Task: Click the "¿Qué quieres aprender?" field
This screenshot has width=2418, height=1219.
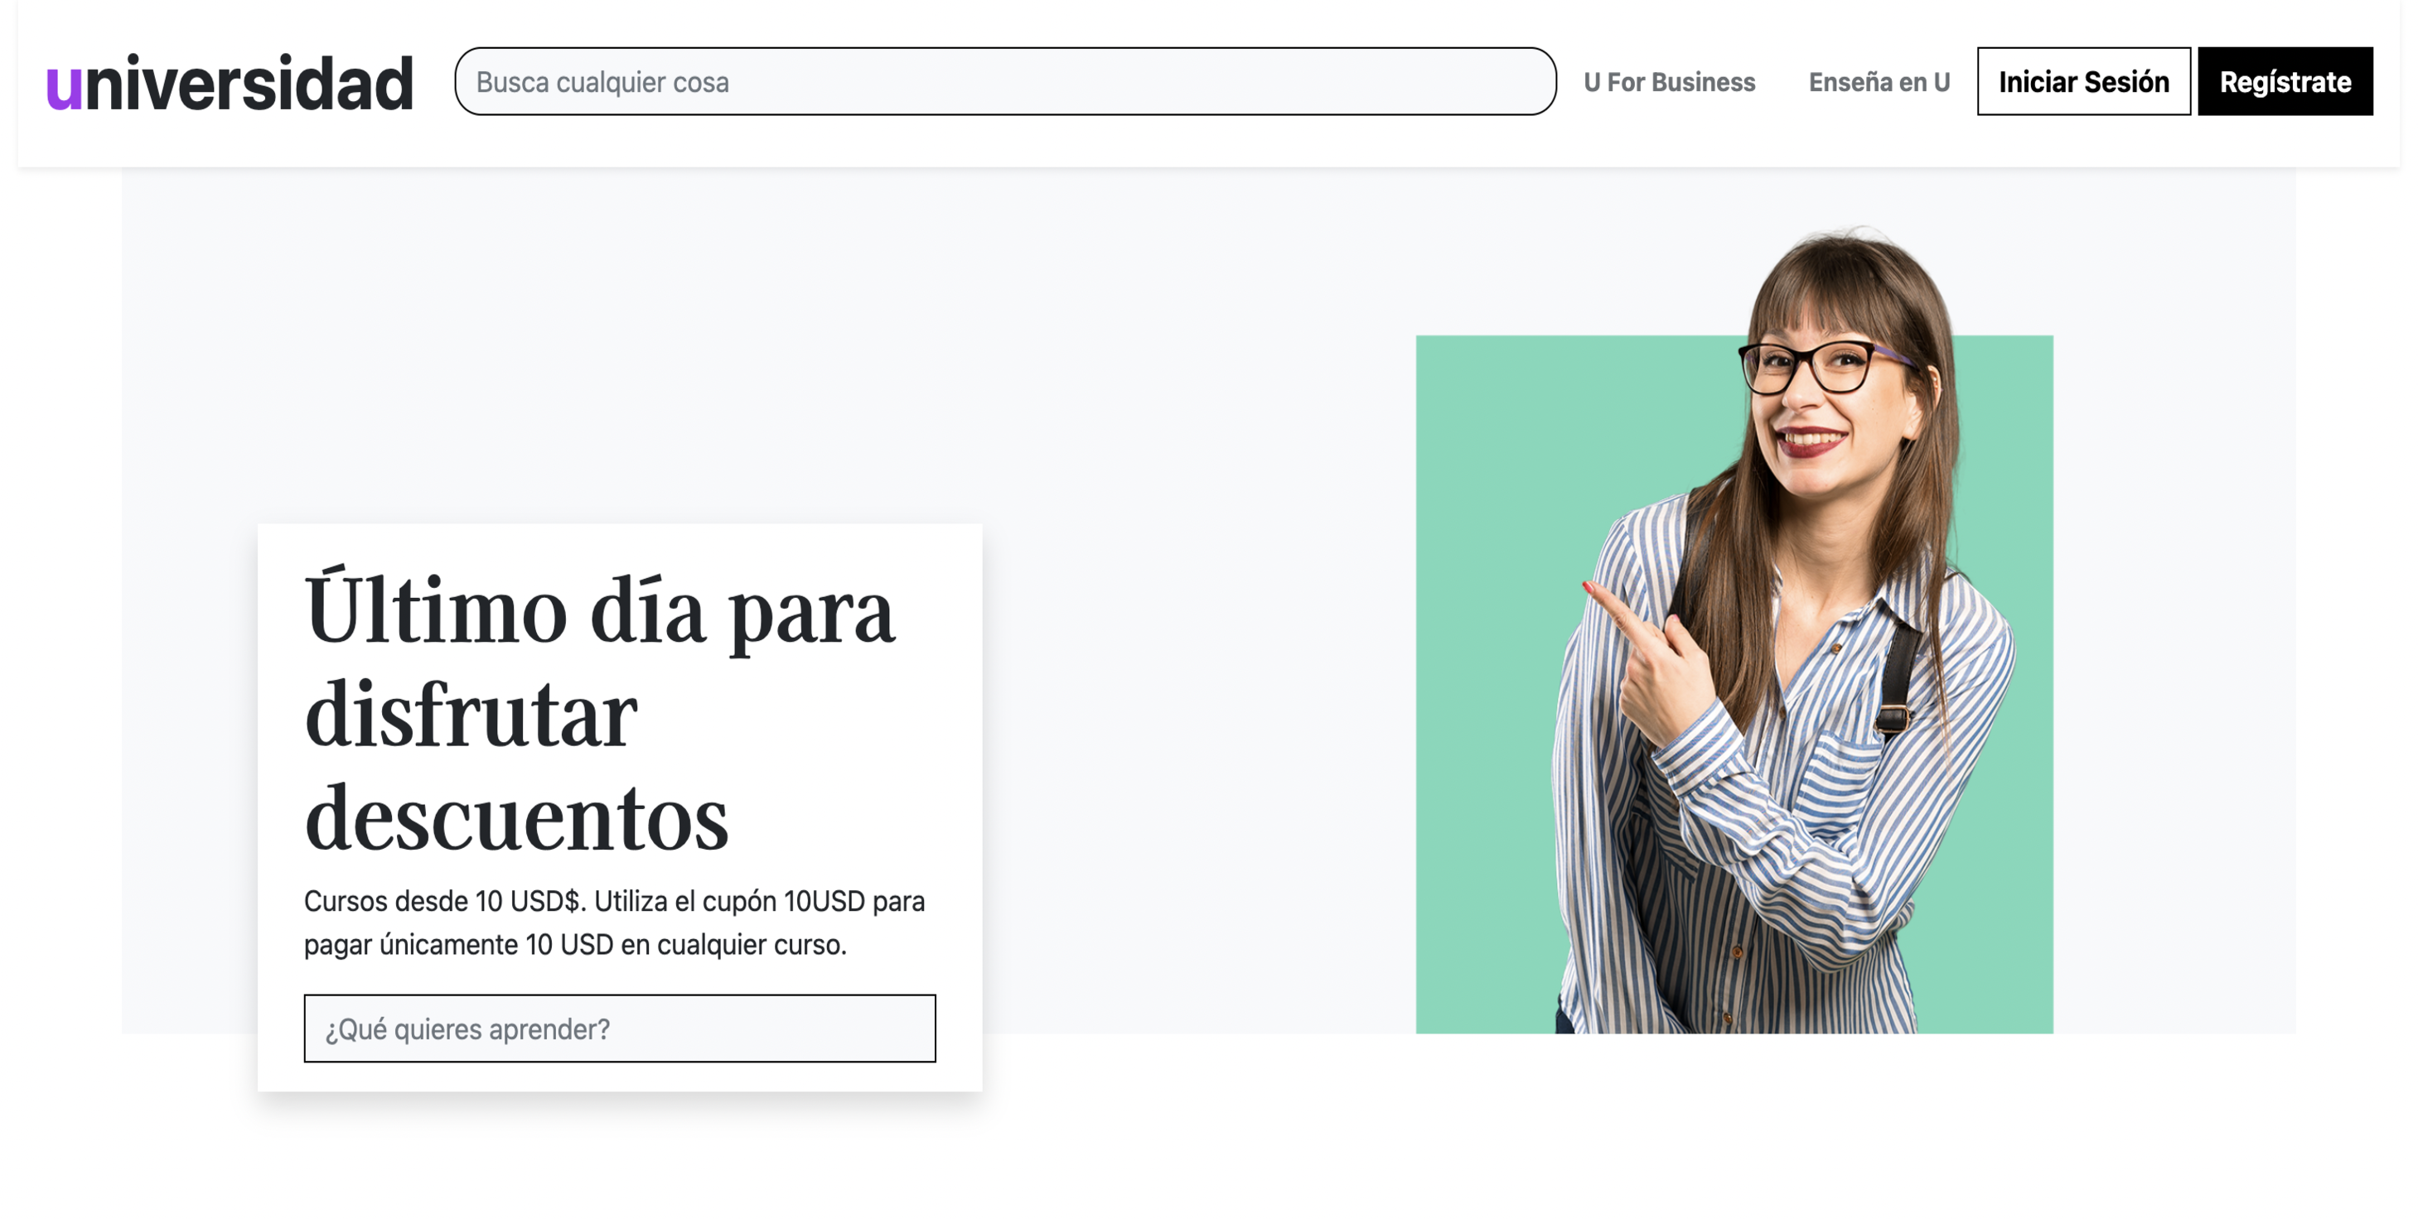Action: (x=620, y=1029)
